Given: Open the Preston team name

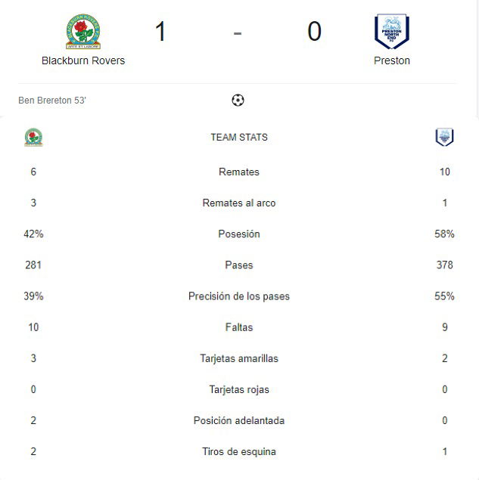Looking at the screenshot, I should [392, 60].
